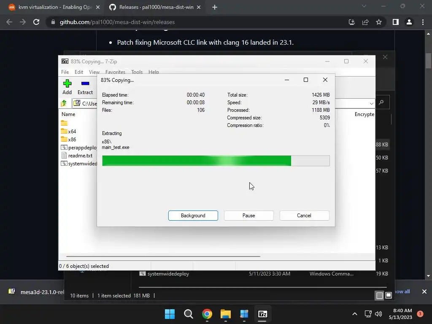The height and width of the screenshot is (324, 432).
Task: Go back using Chrome's back arrow
Action: [x=9, y=22]
